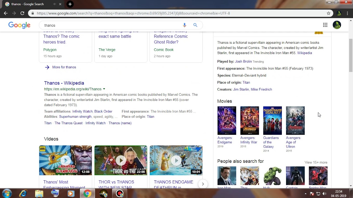Reload the page

[22, 13]
